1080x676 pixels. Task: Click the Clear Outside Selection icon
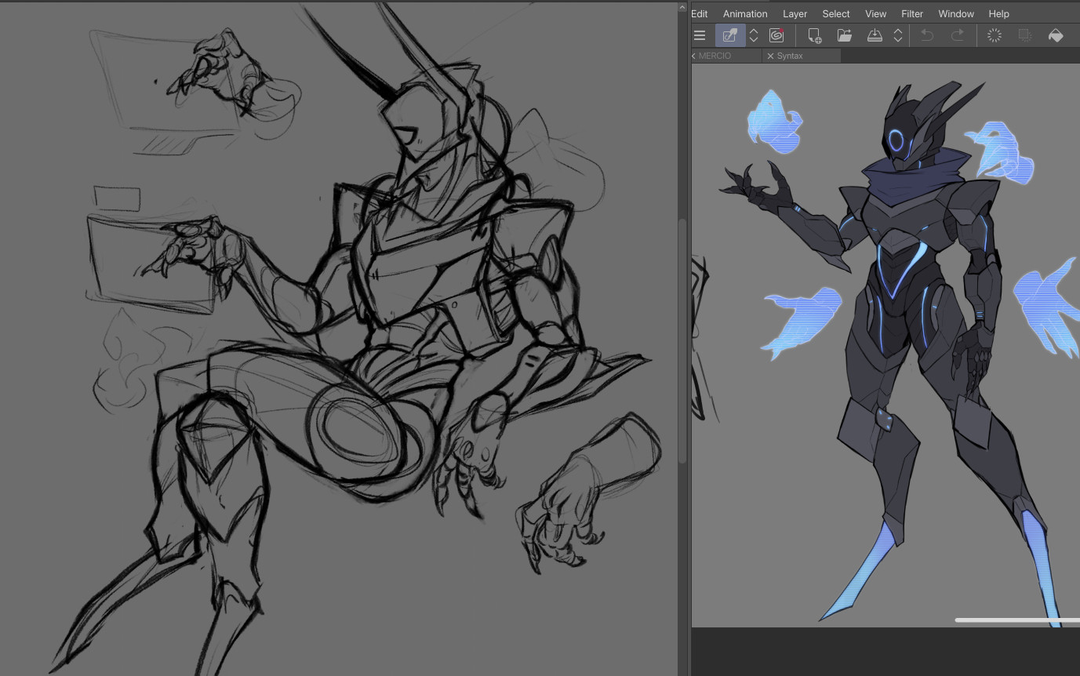(x=1024, y=35)
